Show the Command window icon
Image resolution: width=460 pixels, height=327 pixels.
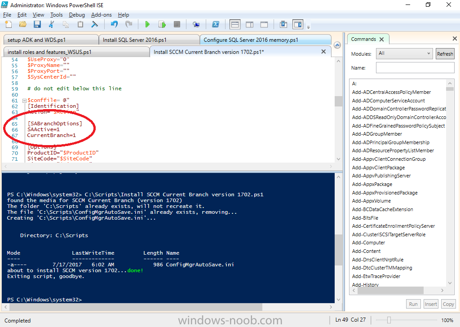(x=283, y=25)
